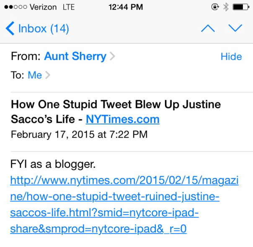253x247 pixels.
Task: Tap the battery indicator icon
Action: [x=241, y=7]
